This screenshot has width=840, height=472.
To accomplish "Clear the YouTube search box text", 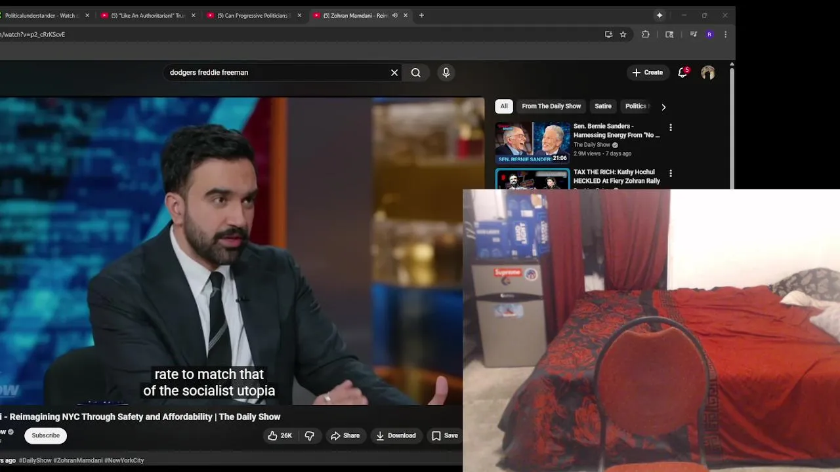I will coord(394,73).
